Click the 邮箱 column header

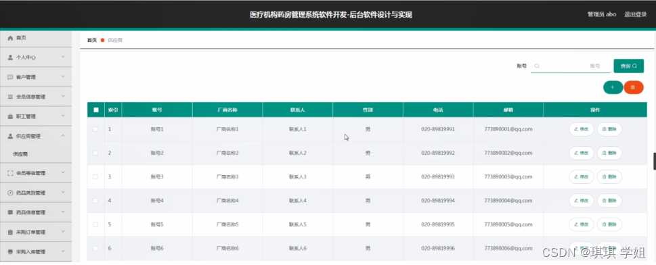point(508,110)
